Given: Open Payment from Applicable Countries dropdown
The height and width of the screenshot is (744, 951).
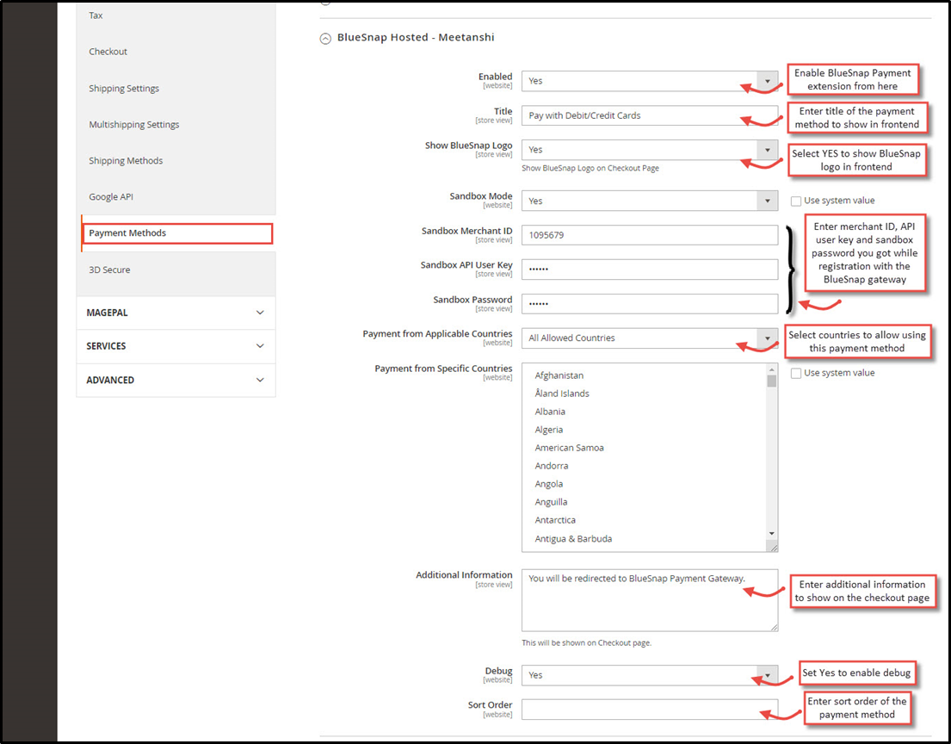Looking at the screenshot, I should [x=650, y=338].
